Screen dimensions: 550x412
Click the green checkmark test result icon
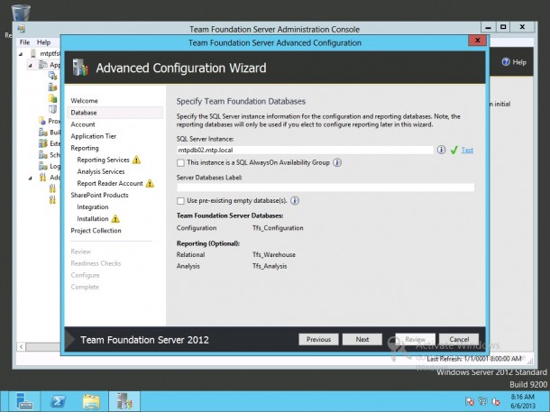pos(454,150)
